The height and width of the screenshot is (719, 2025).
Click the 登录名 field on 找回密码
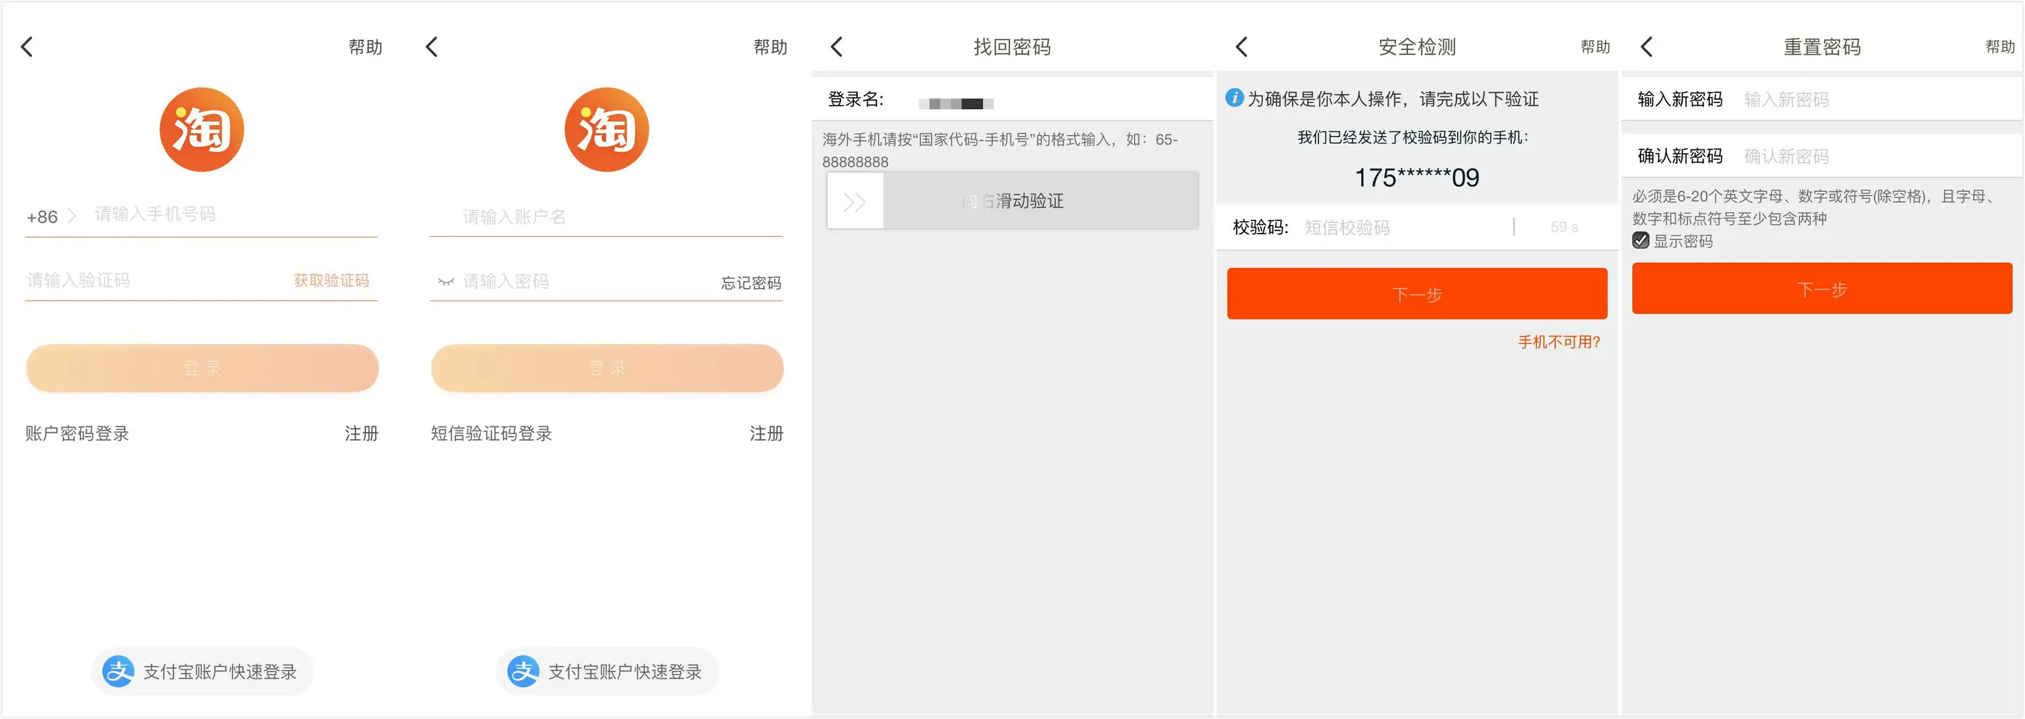[x=1012, y=100]
